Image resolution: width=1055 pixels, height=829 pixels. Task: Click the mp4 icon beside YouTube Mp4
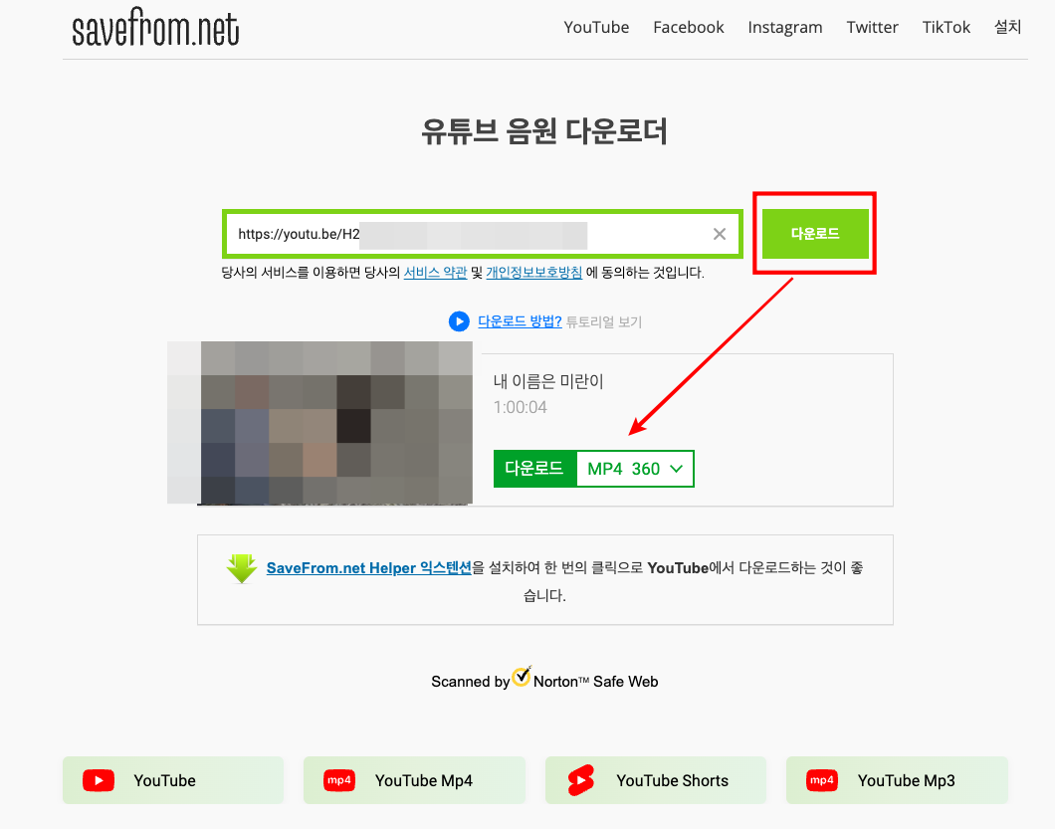[339, 780]
